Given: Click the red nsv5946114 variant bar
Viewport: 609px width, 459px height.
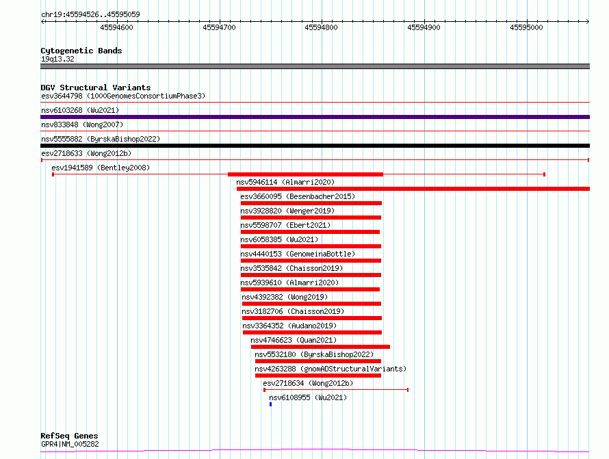Looking at the screenshot, I should pos(413,189).
